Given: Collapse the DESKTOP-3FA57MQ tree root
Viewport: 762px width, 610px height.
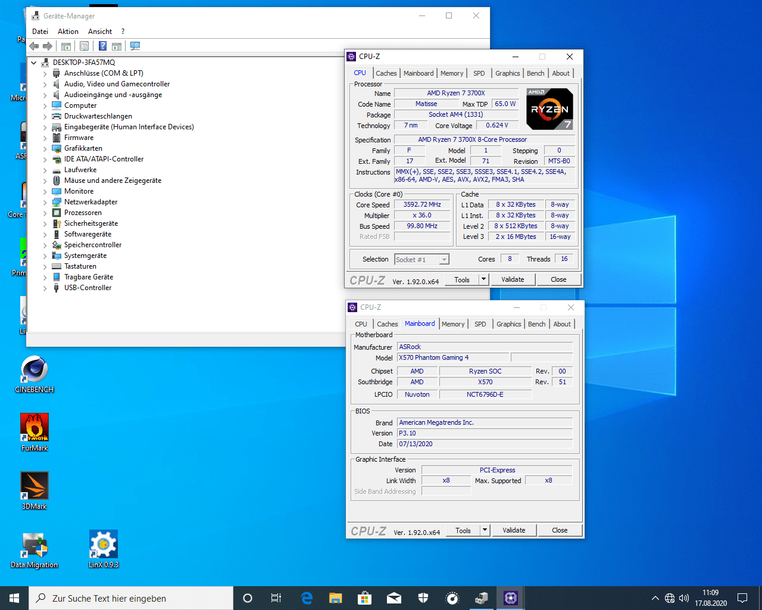Looking at the screenshot, I should pos(34,63).
